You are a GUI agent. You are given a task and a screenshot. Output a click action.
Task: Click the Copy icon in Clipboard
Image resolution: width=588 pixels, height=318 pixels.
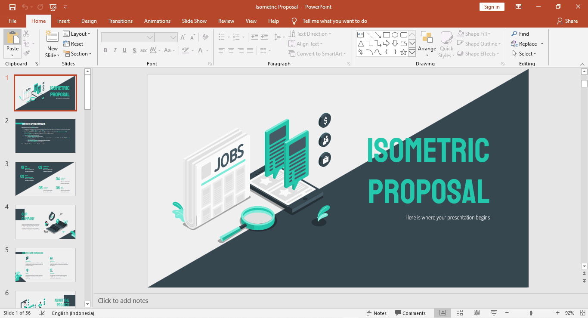coord(26,43)
